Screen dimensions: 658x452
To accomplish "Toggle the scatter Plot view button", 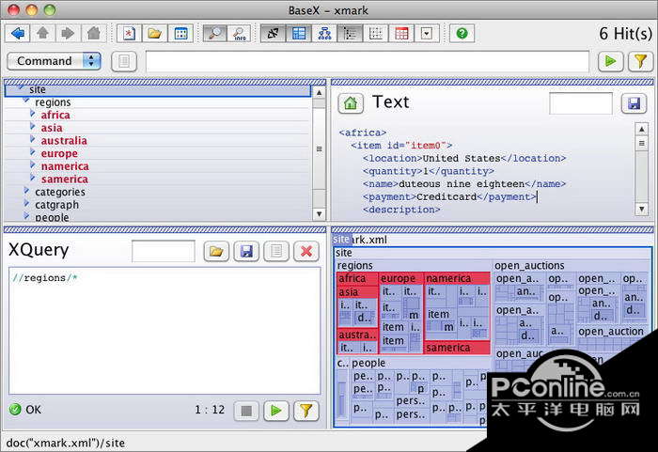I will tap(376, 33).
